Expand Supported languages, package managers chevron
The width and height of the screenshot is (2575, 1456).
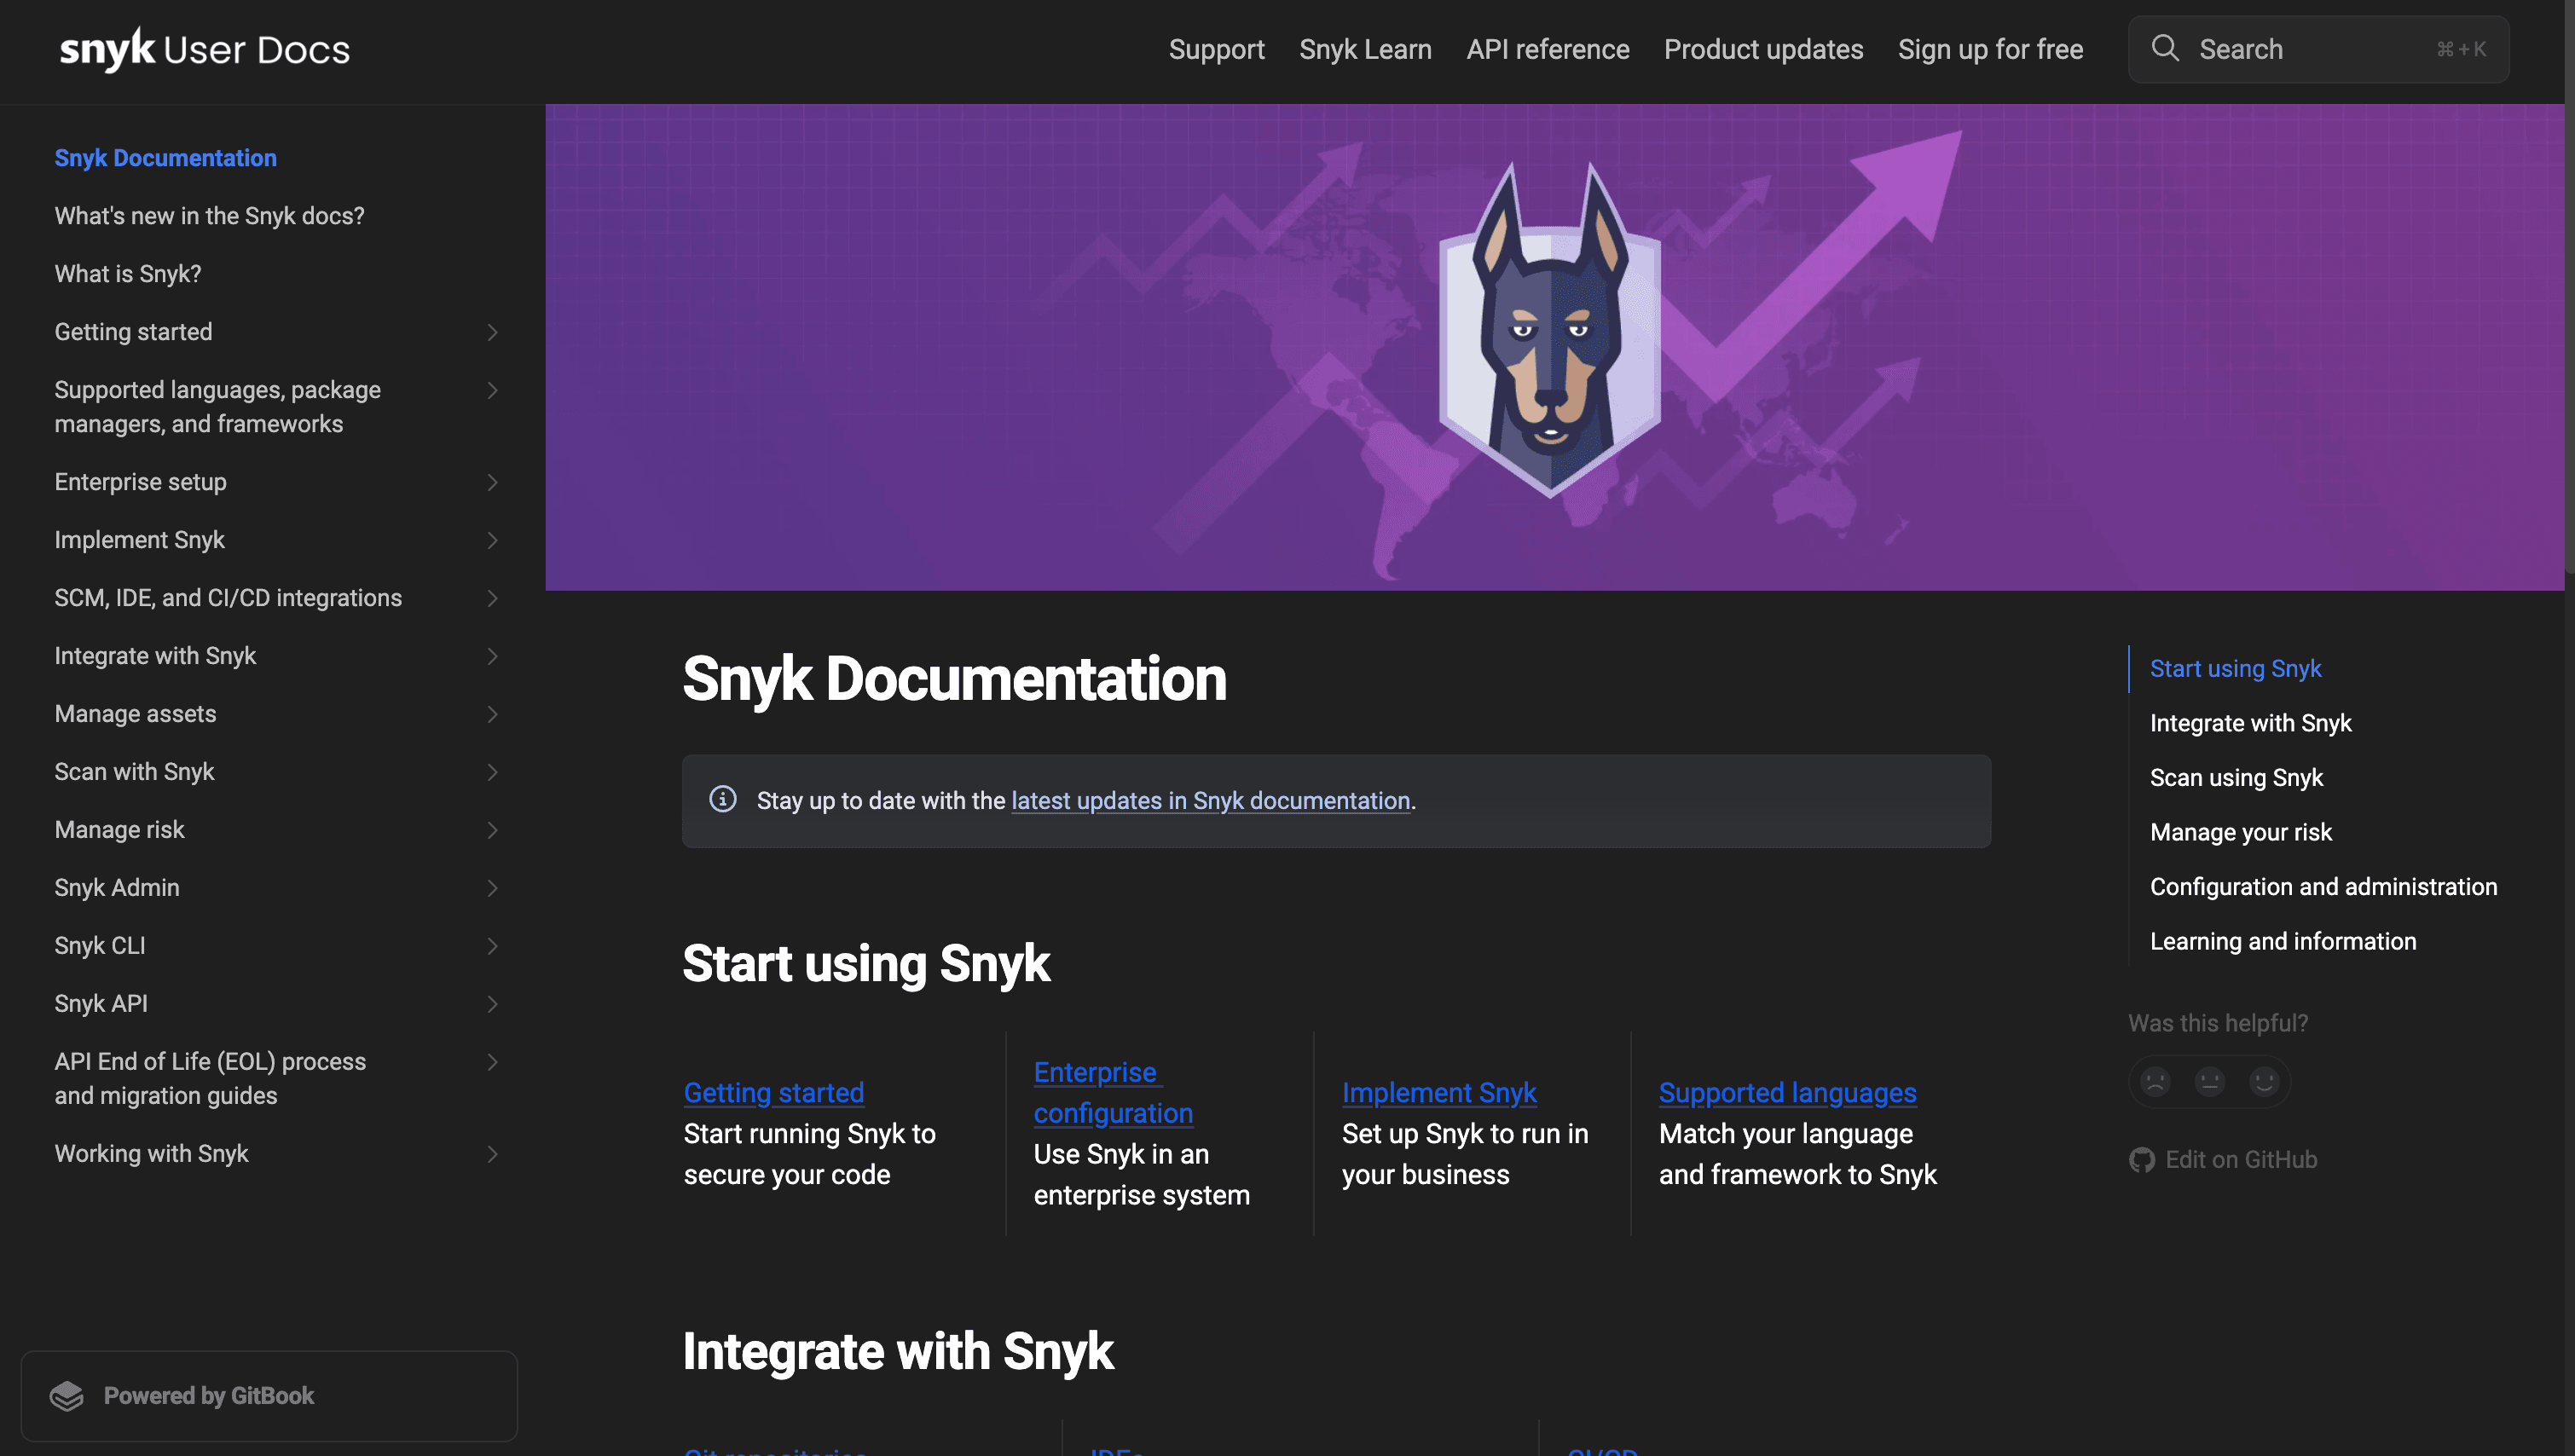[492, 390]
